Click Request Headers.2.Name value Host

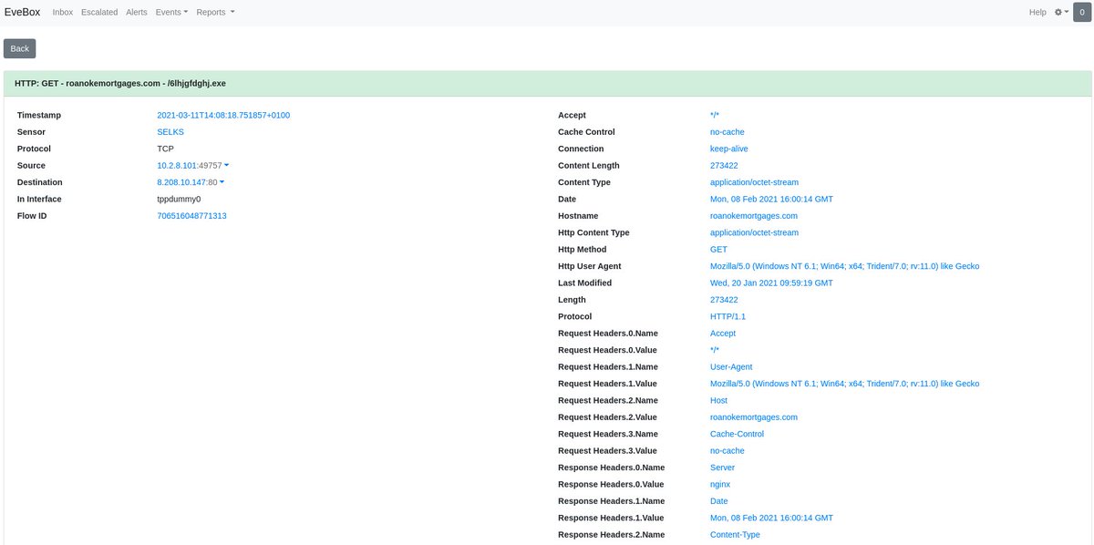pos(719,400)
